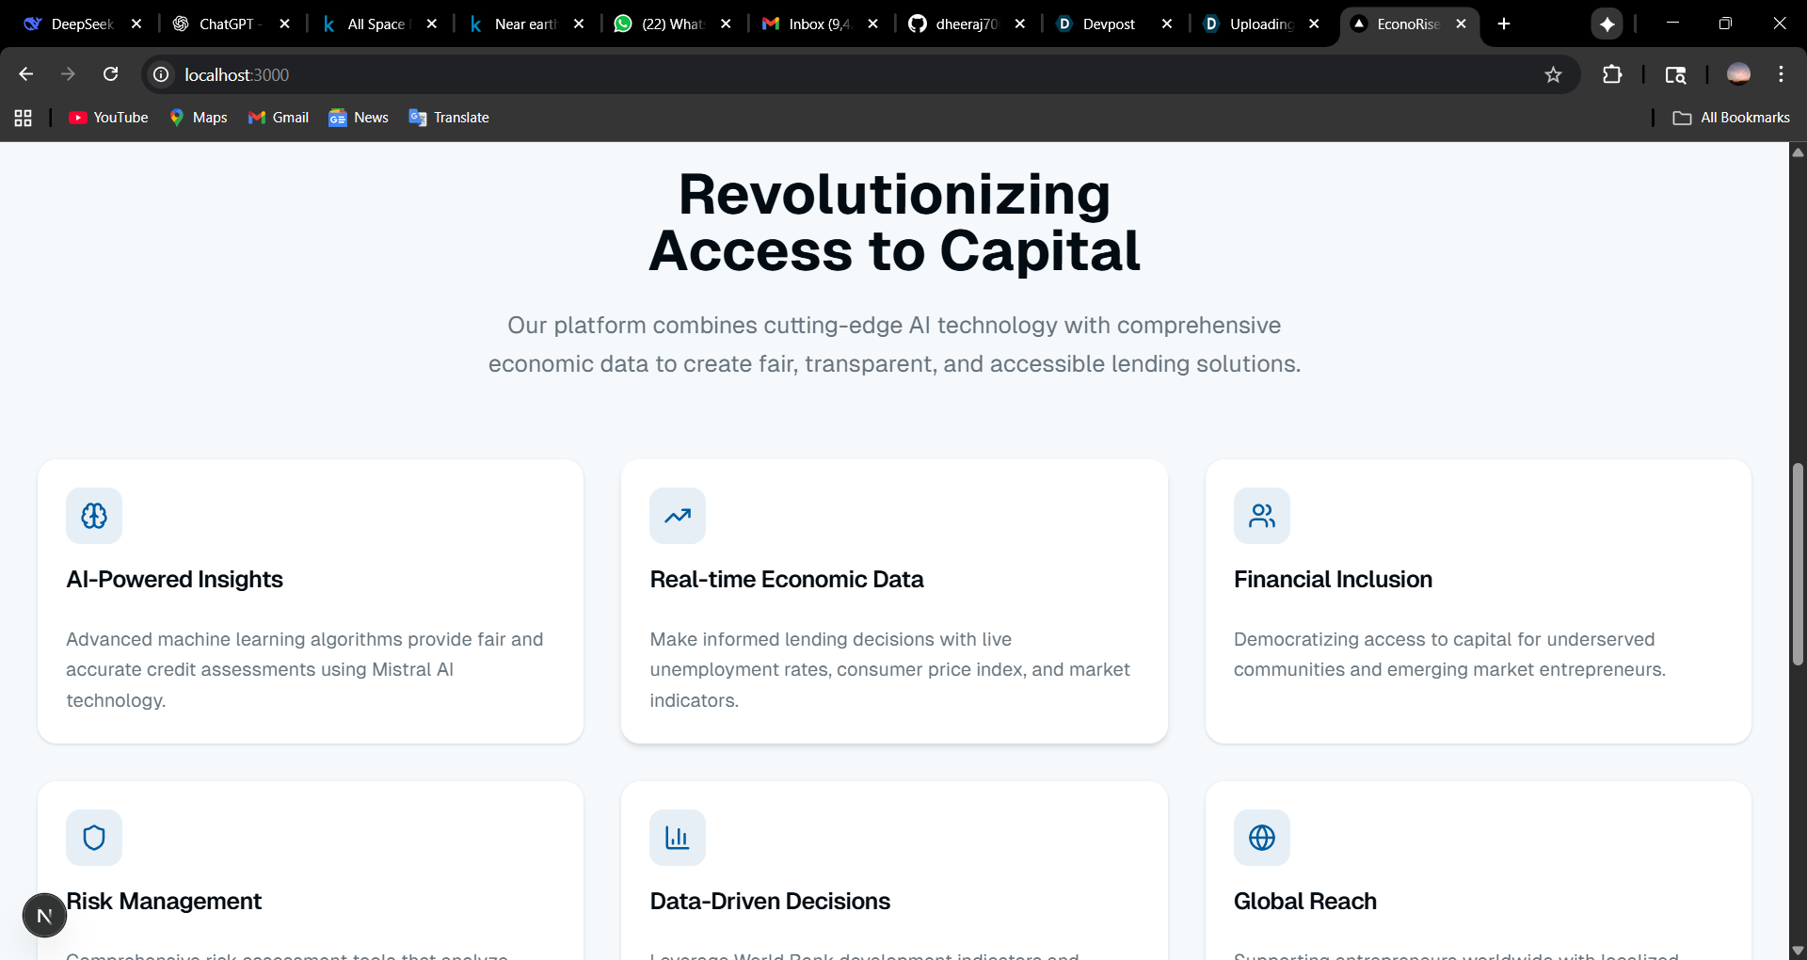Click the users icon on Financial Inclusion card

click(x=1262, y=516)
